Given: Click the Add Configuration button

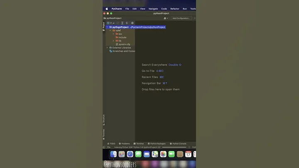Looking at the screenshot, I should 181,18.
